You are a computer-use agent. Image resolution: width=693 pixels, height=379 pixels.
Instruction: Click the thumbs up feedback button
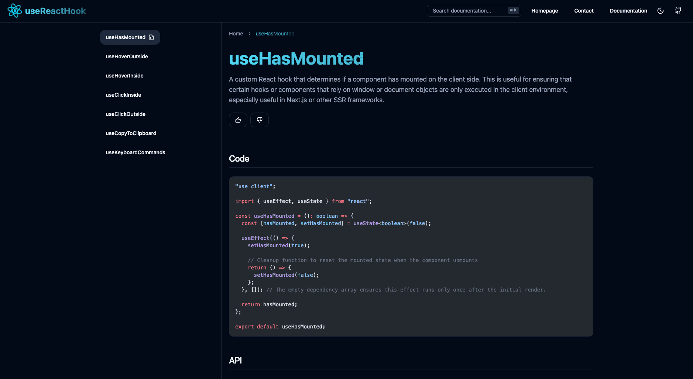[x=238, y=120]
